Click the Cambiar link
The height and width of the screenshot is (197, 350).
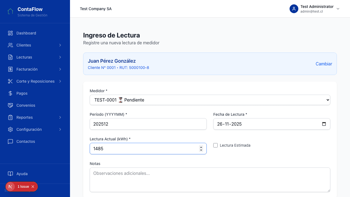tap(324, 64)
